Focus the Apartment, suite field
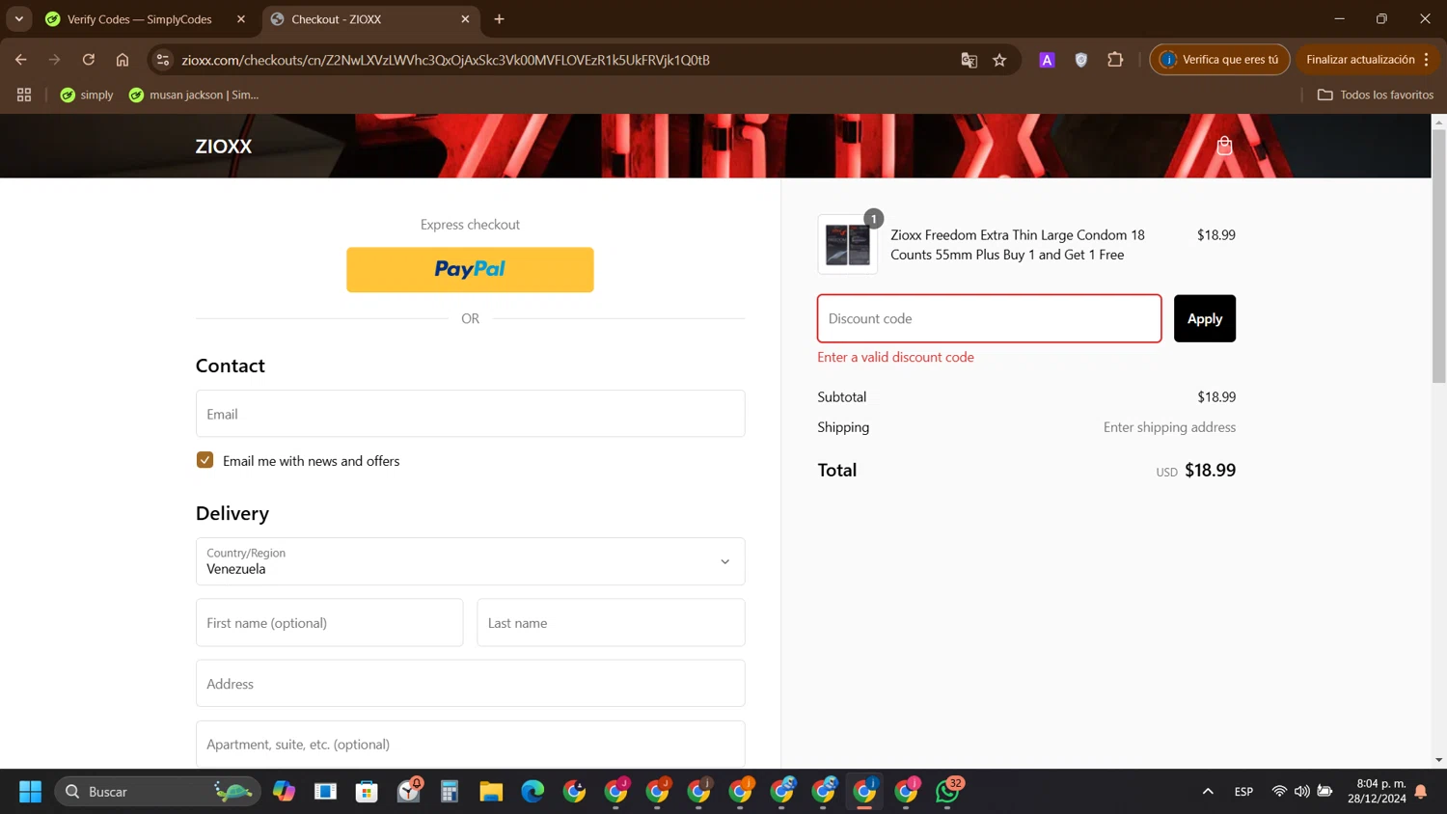The width and height of the screenshot is (1447, 814). click(470, 745)
